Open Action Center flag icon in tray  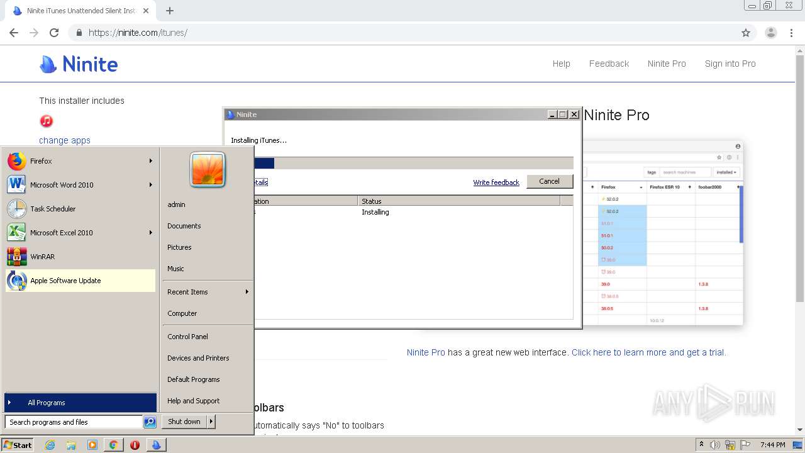click(x=744, y=445)
